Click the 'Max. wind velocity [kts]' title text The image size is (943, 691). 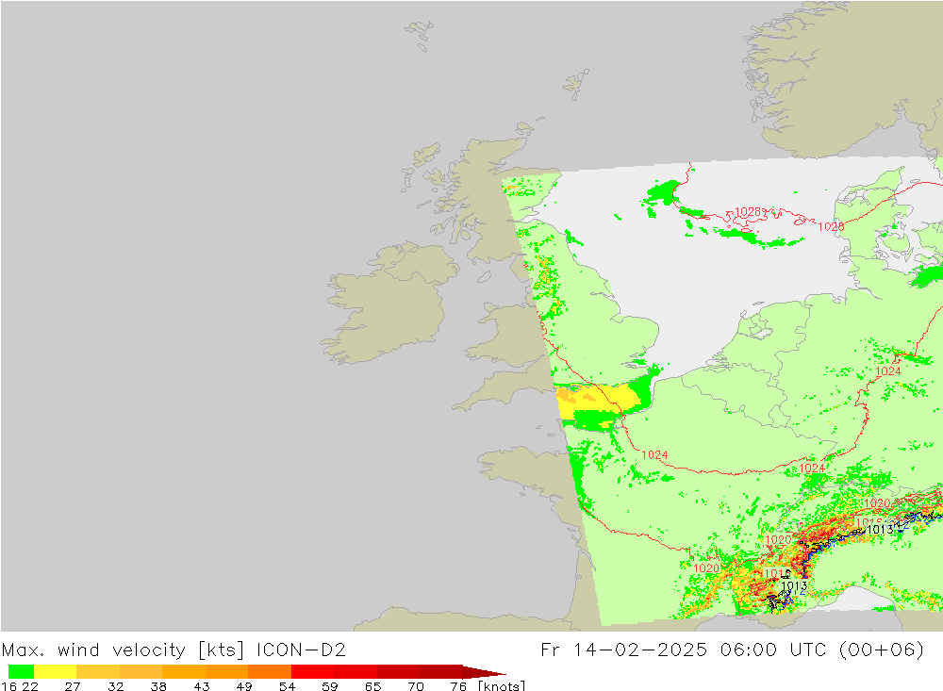[x=123, y=650]
